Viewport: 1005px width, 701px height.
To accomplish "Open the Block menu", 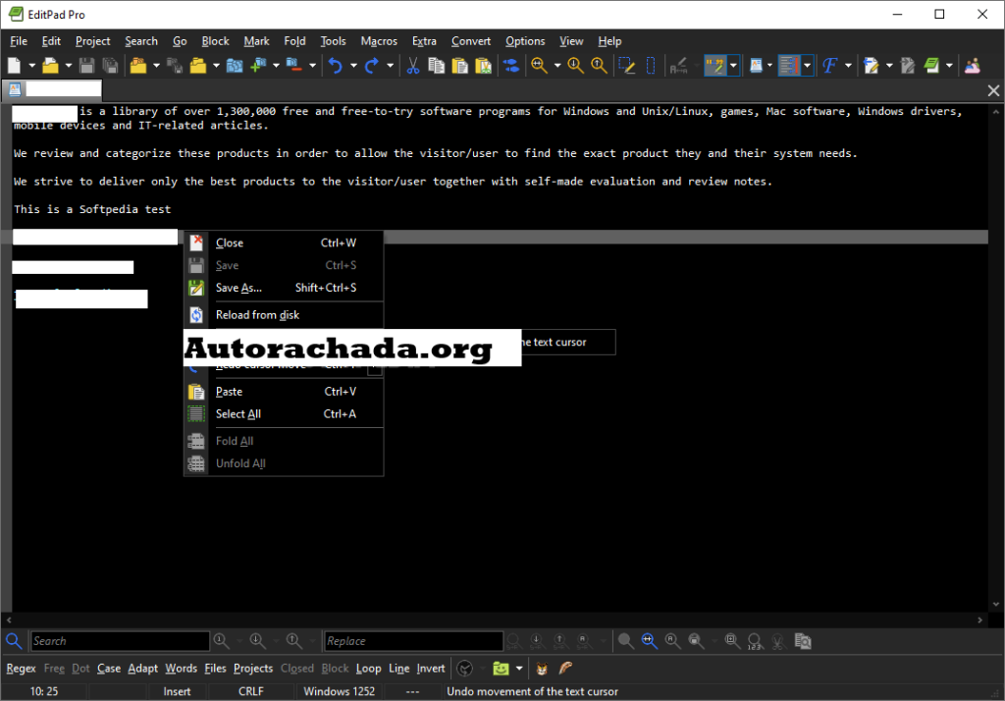I will (x=215, y=41).
